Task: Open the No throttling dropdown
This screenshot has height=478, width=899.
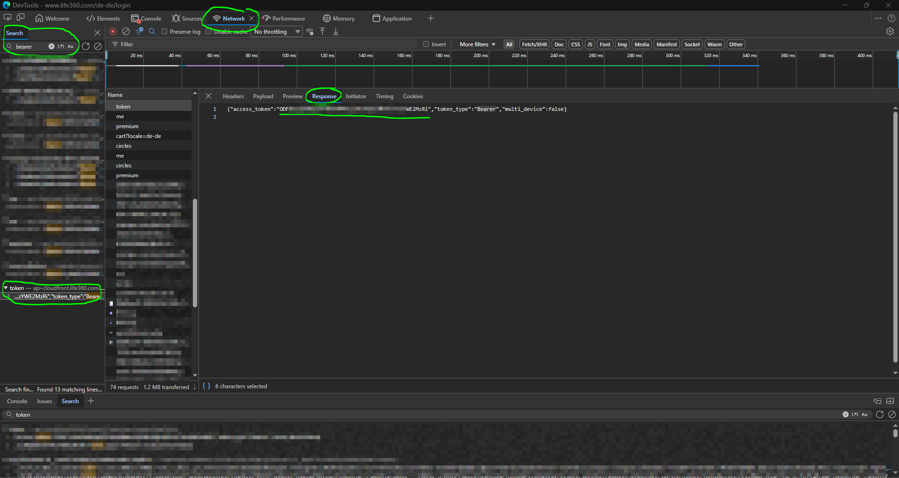Action: pos(277,32)
